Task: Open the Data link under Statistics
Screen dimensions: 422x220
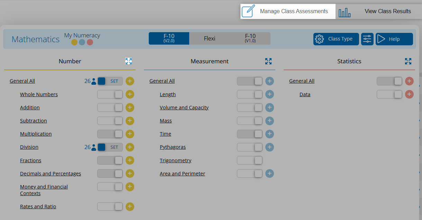Action: click(305, 94)
